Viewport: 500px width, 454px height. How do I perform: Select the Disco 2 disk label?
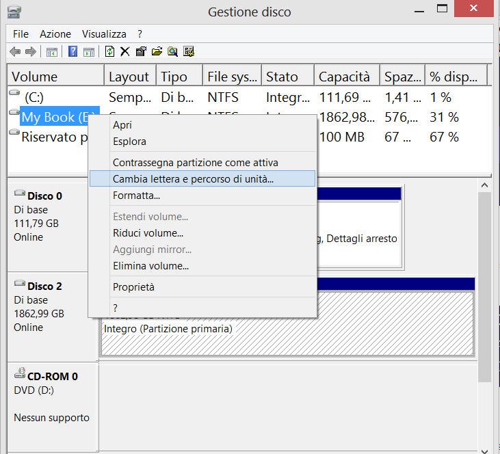tap(44, 286)
